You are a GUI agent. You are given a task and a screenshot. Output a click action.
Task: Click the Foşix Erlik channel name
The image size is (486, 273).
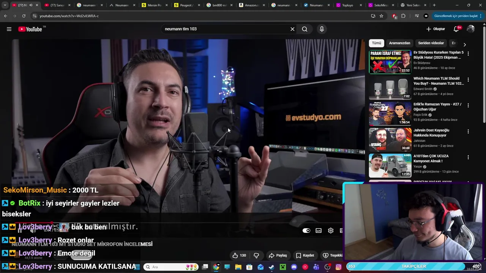click(420, 115)
